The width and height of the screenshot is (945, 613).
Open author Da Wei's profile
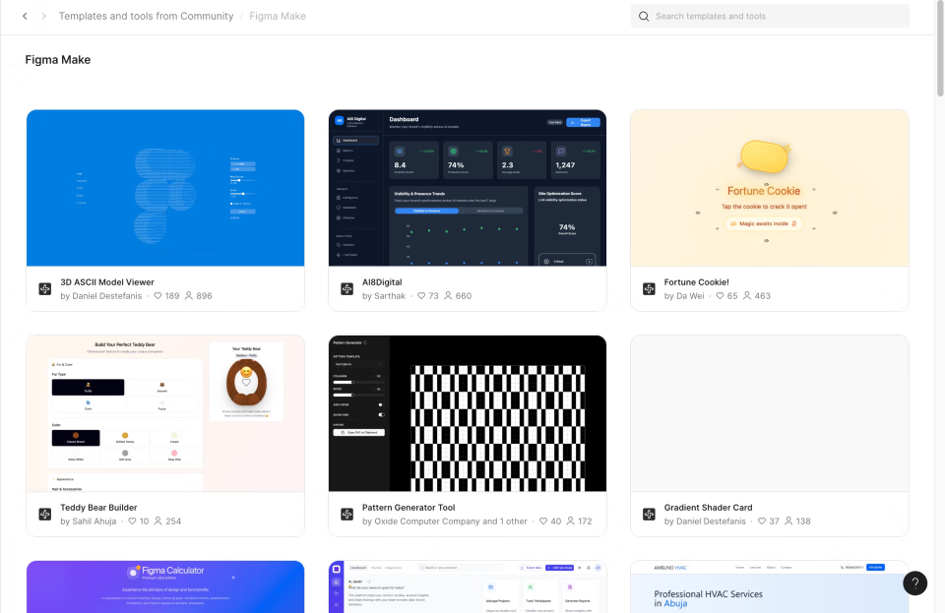[690, 295]
